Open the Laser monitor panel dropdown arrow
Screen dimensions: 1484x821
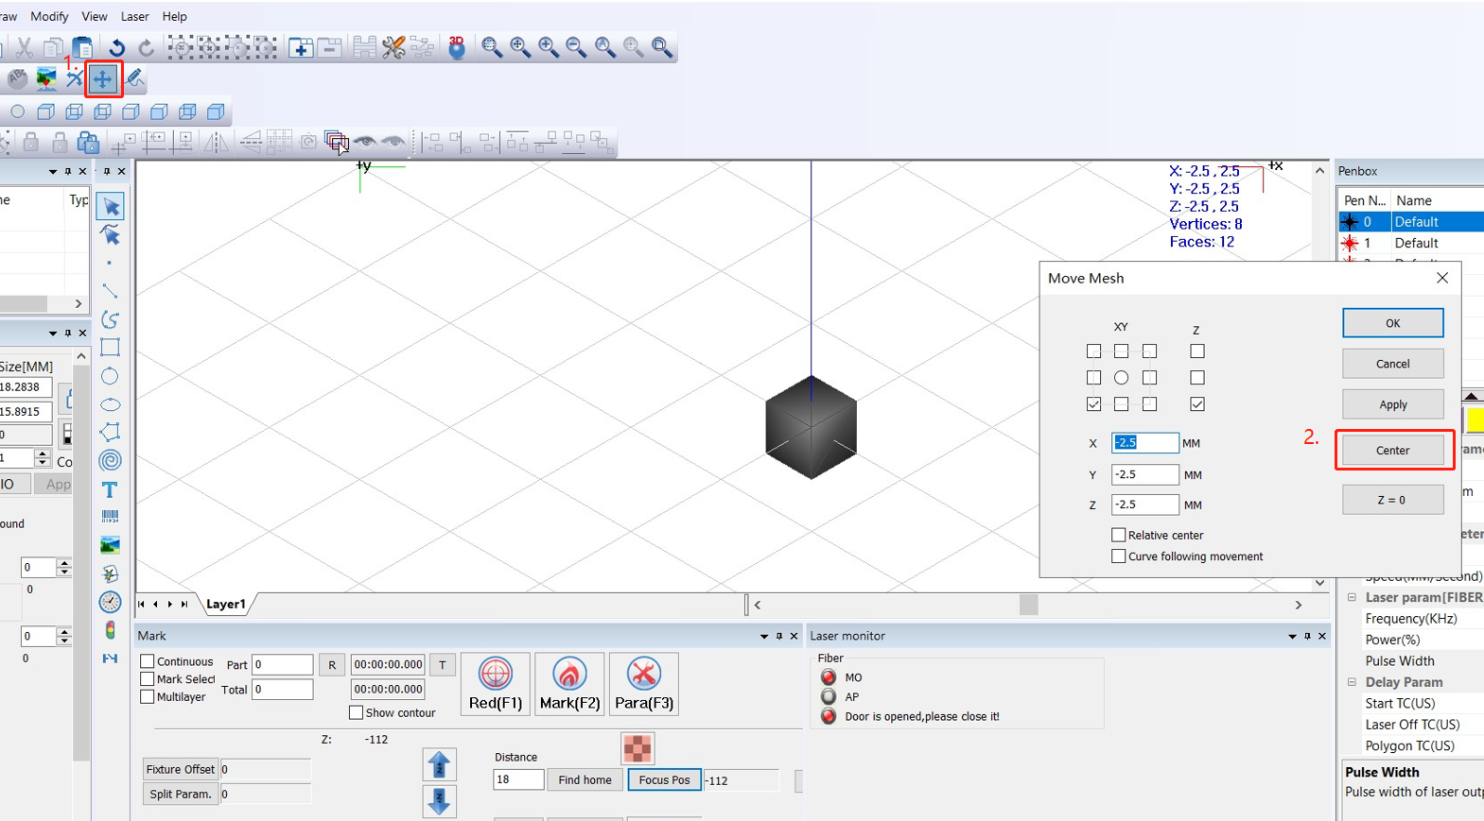click(1292, 637)
